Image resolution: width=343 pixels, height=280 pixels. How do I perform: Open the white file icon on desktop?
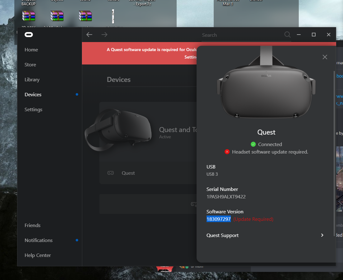click(x=113, y=17)
